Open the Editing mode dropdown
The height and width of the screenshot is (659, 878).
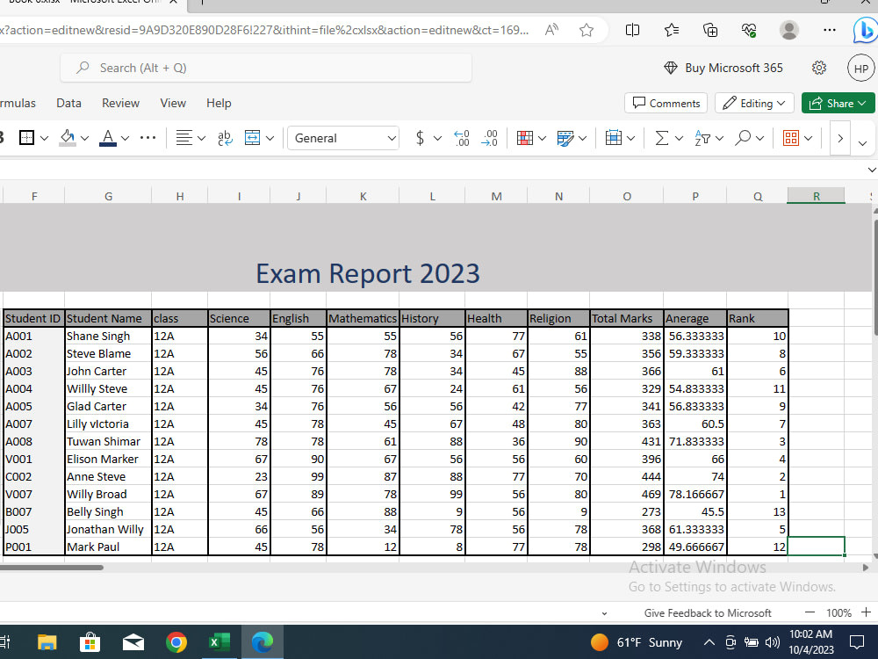coord(754,103)
